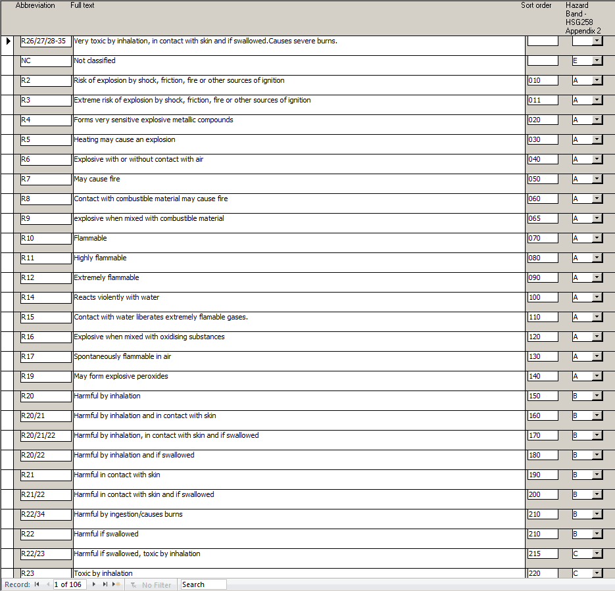The height and width of the screenshot is (591, 615).
Task: Click the Sort order field showing 065
Action: tap(542, 219)
